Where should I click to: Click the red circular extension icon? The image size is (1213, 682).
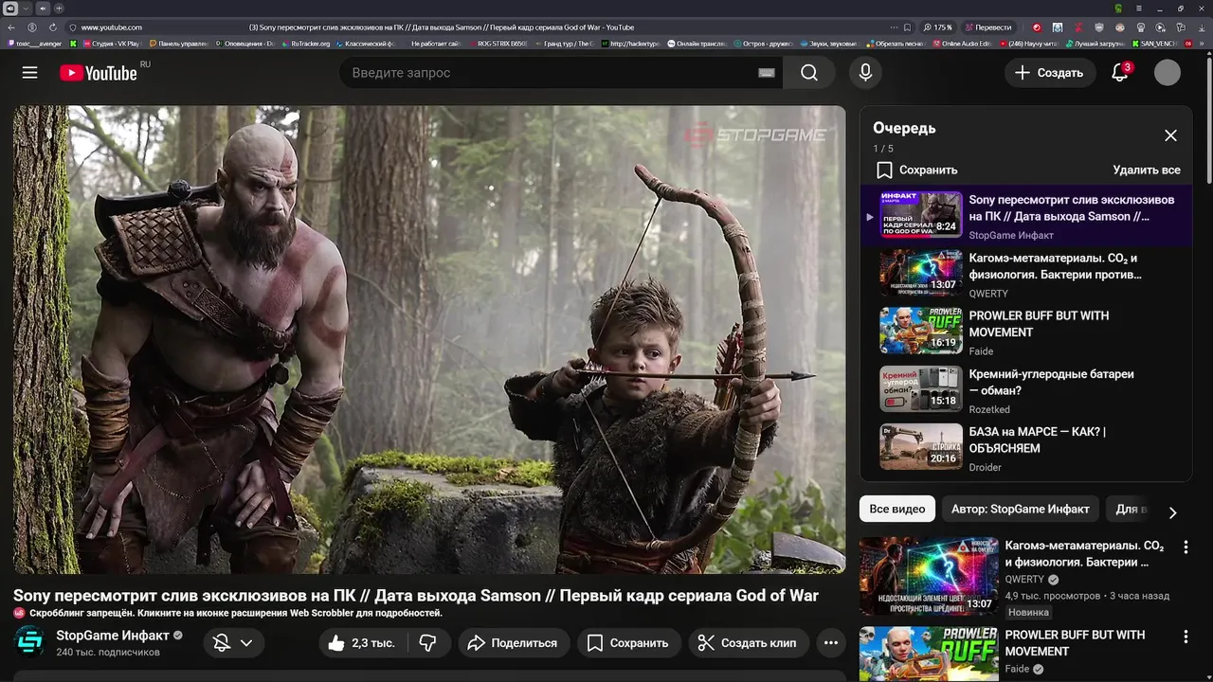pyautogui.click(x=1036, y=27)
